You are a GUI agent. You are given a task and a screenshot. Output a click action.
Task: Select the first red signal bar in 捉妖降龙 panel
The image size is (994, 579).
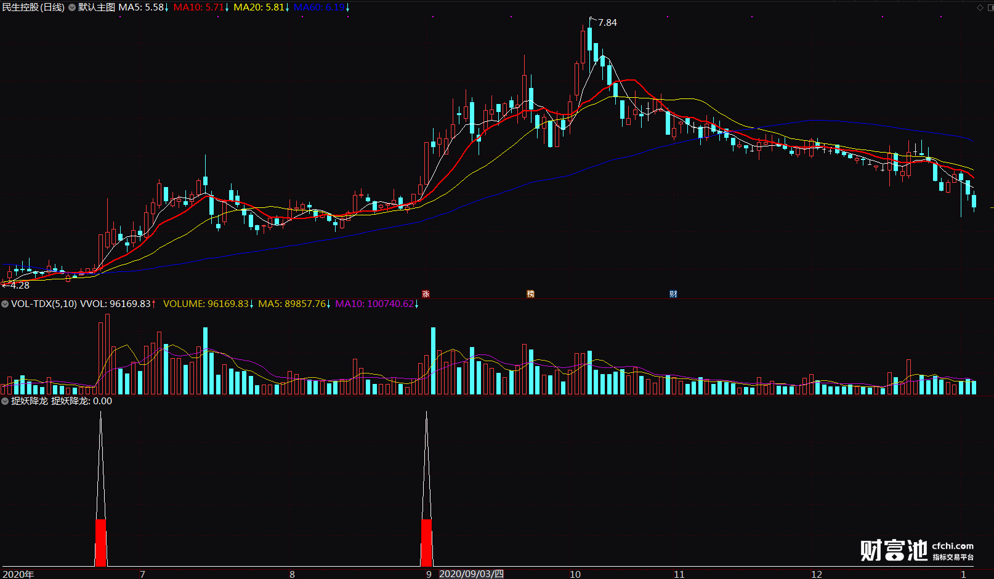(x=101, y=542)
